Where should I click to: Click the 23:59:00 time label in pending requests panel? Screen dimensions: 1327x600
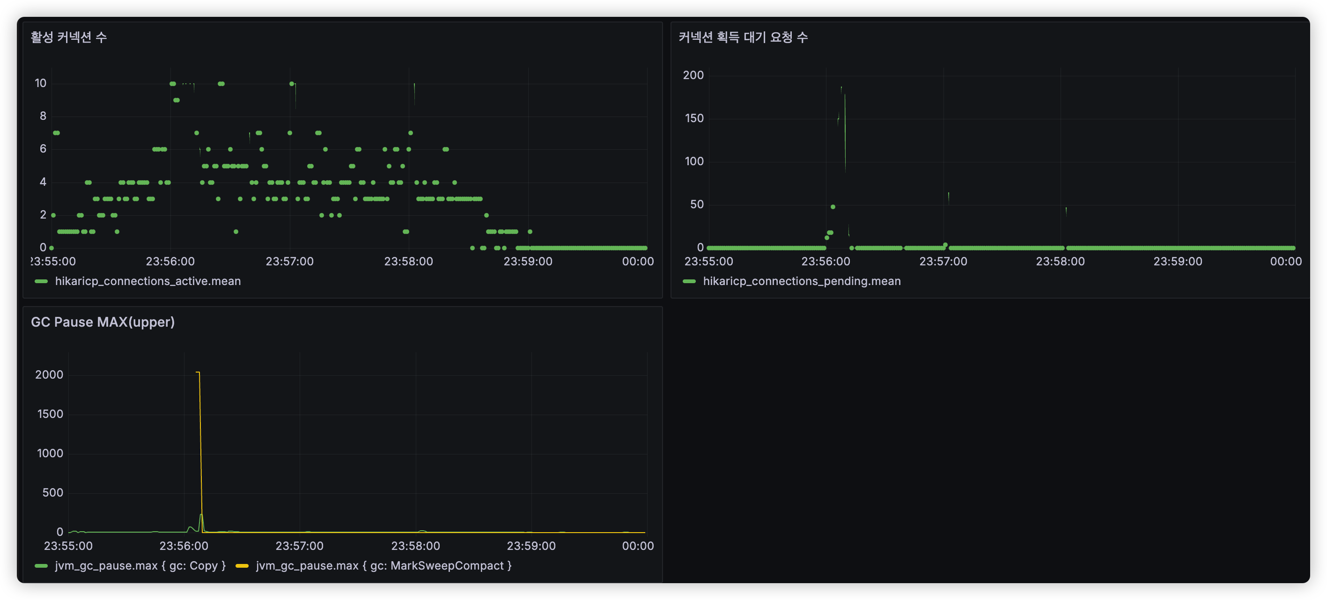pos(1178,262)
